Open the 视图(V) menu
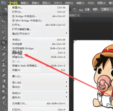 point(101,3)
